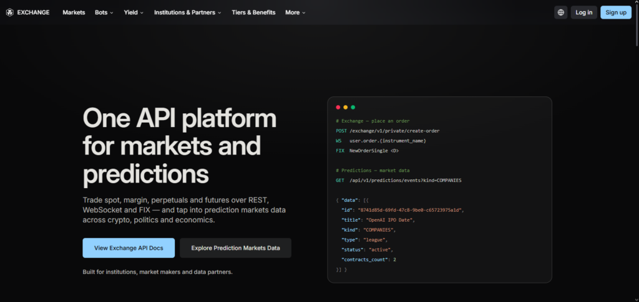Screen dimensions: 639x302
Task: Click the EXCHANGE brand text
Action: tap(34, 12)
